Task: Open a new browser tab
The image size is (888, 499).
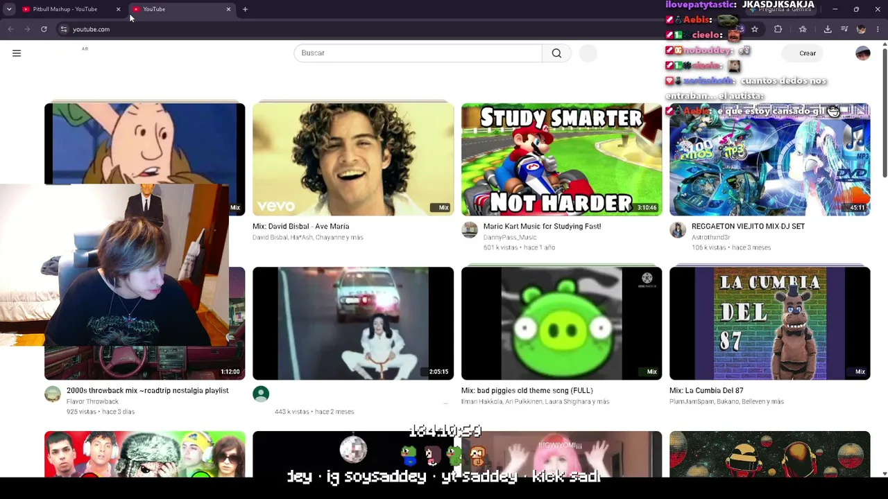Action: pyautogui.click(x=245, y=9)
